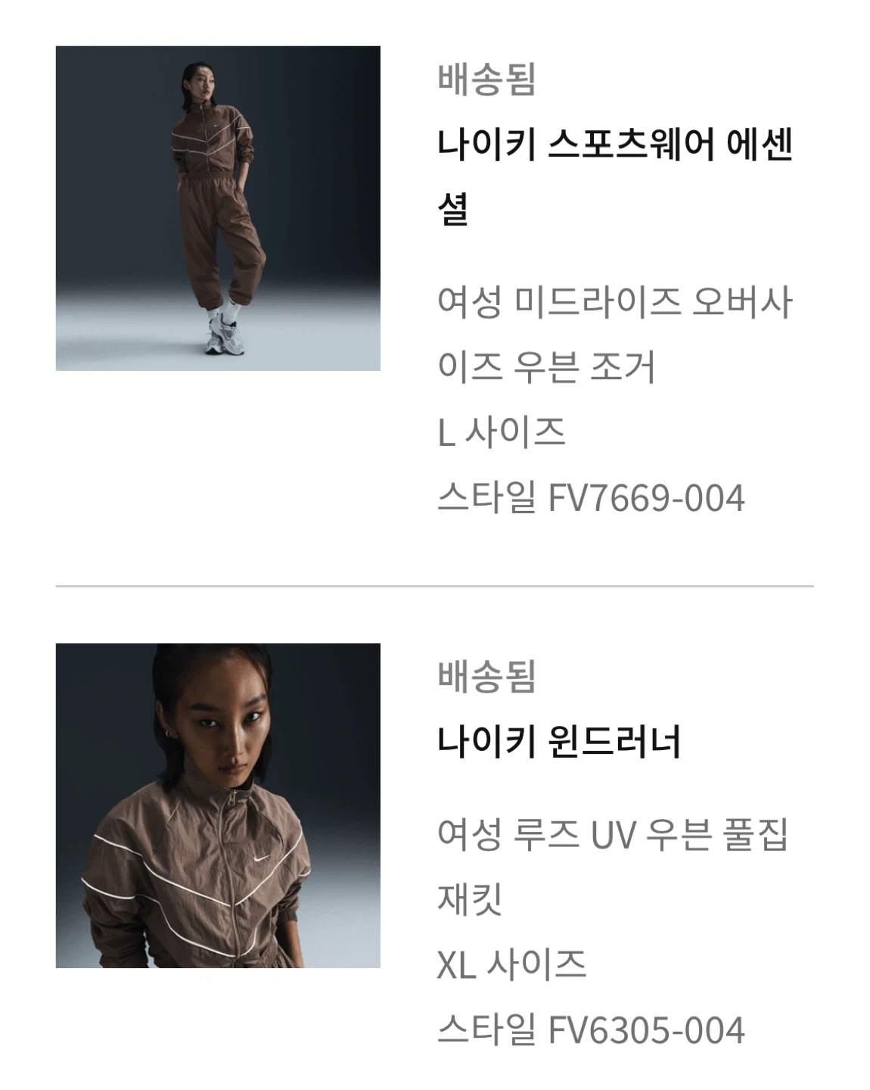Click the divider line between the two items

click(x=435, y=586)
